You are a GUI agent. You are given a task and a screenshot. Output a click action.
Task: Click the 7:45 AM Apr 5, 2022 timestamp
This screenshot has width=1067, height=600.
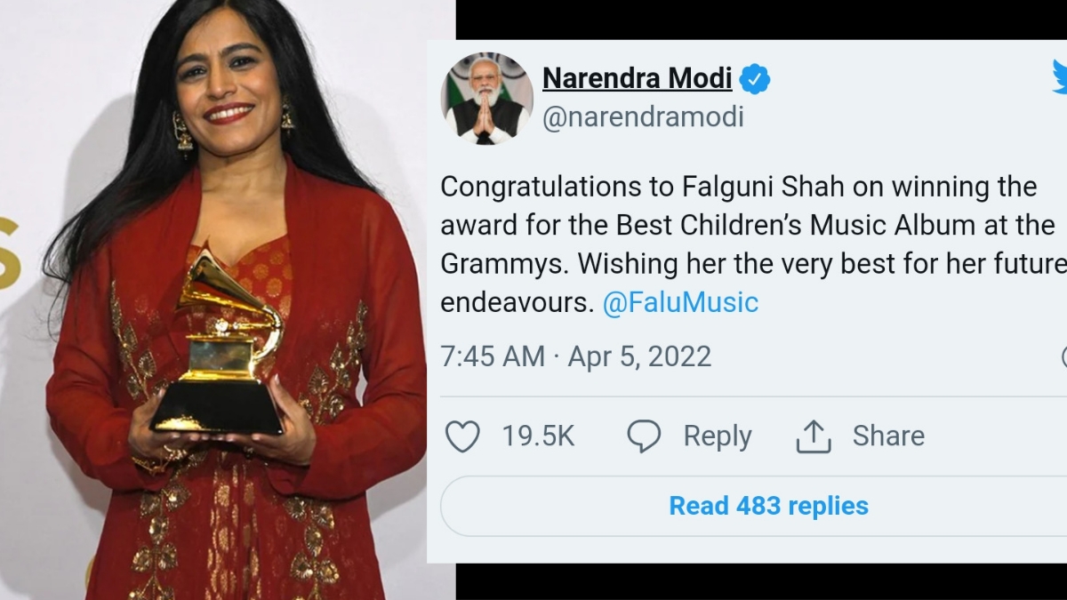click(x=576, y=357)
